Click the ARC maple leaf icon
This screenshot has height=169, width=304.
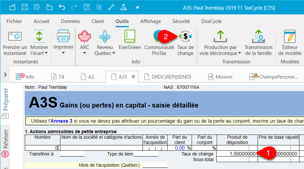[84, 36]
